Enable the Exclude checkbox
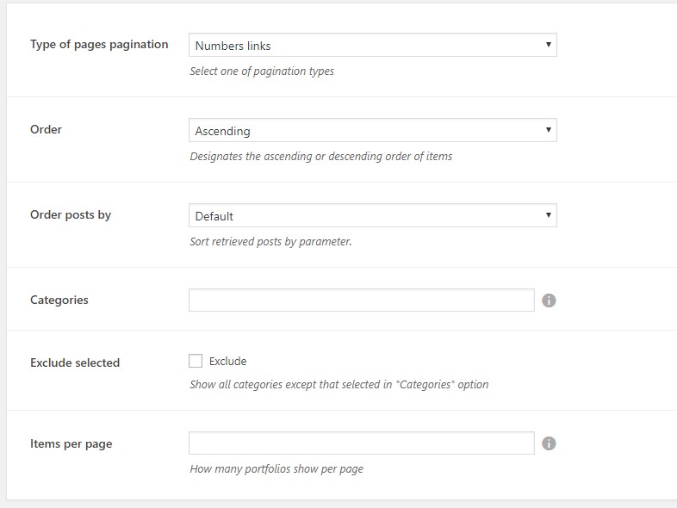 click(196, 361)
